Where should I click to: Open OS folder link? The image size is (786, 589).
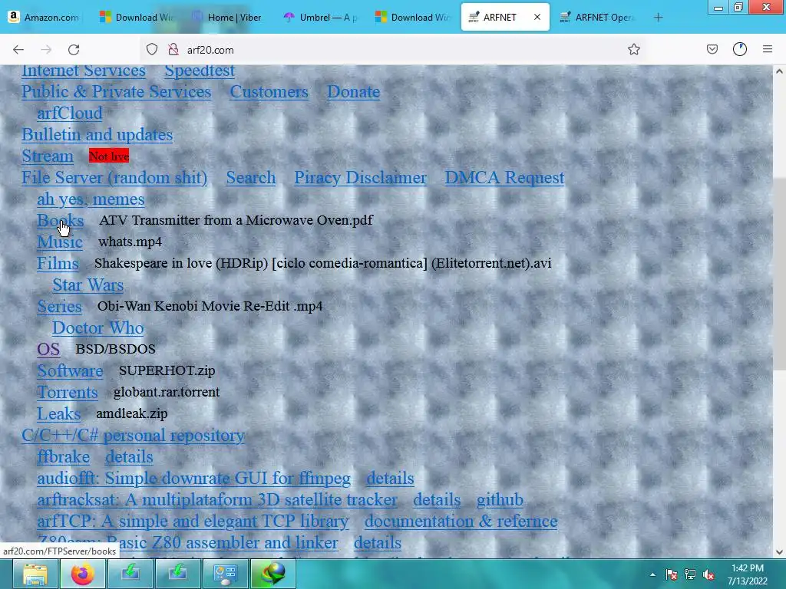48,350
